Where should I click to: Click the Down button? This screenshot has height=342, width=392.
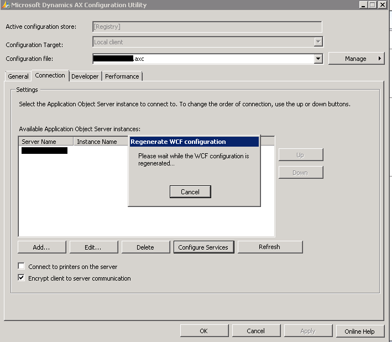pyautogui.click(x=301, y=172)
